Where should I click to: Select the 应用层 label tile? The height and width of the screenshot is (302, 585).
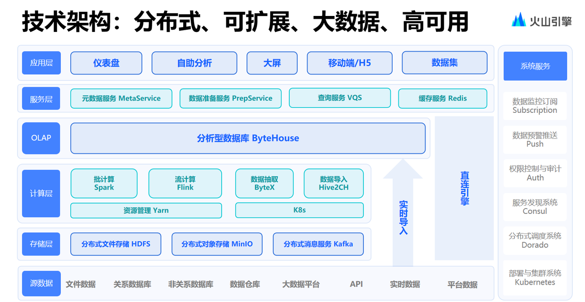click(x=41, y=63)
